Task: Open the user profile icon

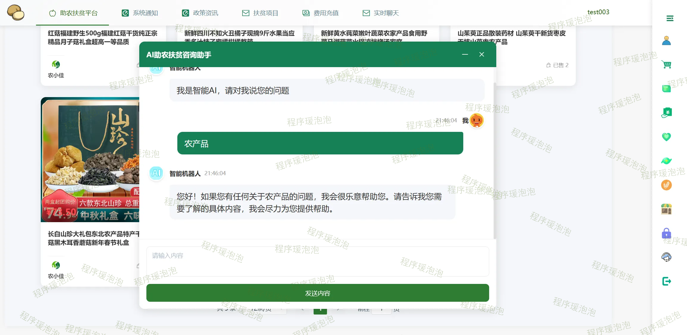Action: 666,40
